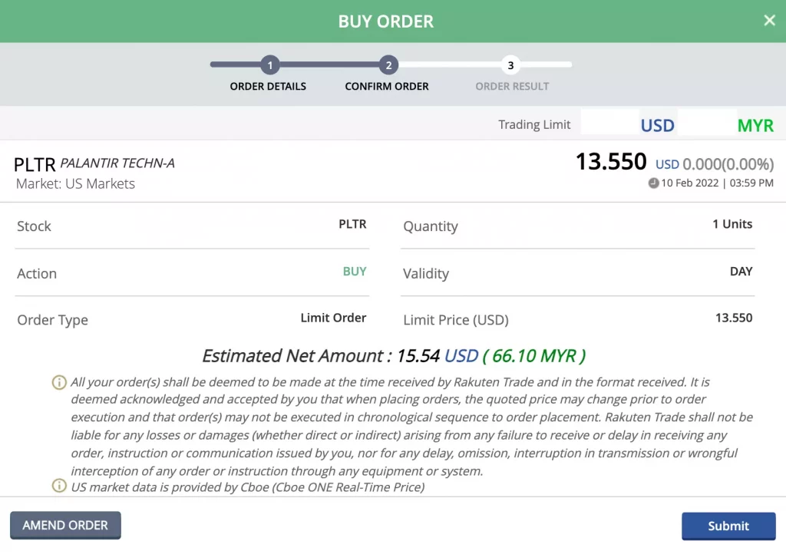Viewport: 786px width, 554px height.
Task: Click the step 1 circle icon
Action: click(x=269, y=65)
